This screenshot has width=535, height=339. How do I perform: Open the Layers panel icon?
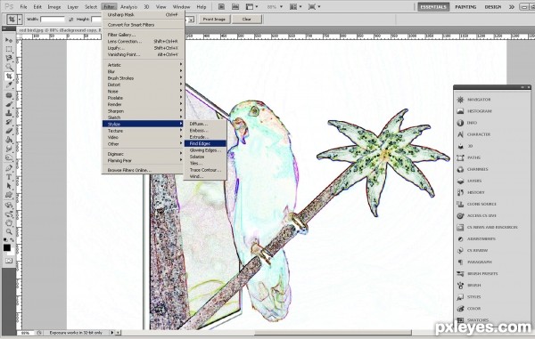(460, 181)
